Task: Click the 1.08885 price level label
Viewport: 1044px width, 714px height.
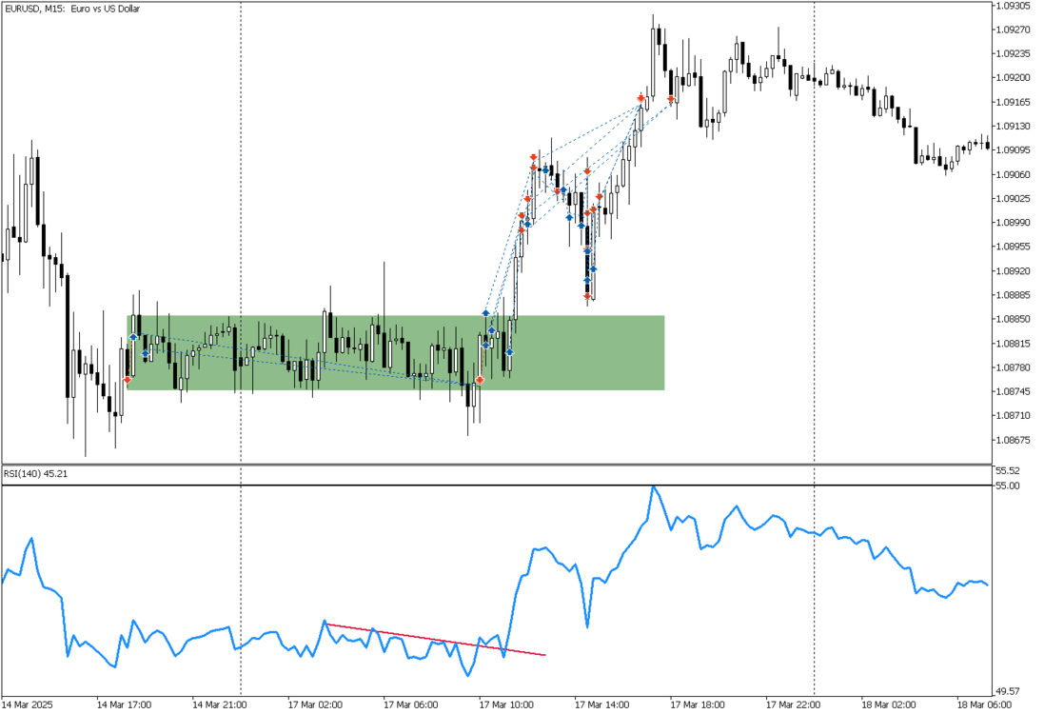Action: point(1013,295)
